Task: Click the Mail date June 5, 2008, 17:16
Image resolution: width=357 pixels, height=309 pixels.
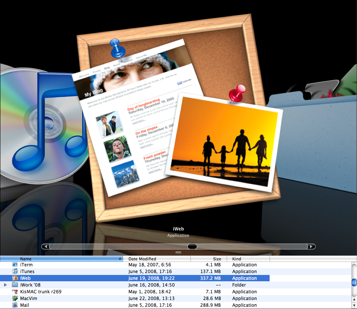Action: pyautogui.click(x=150, y=305)
